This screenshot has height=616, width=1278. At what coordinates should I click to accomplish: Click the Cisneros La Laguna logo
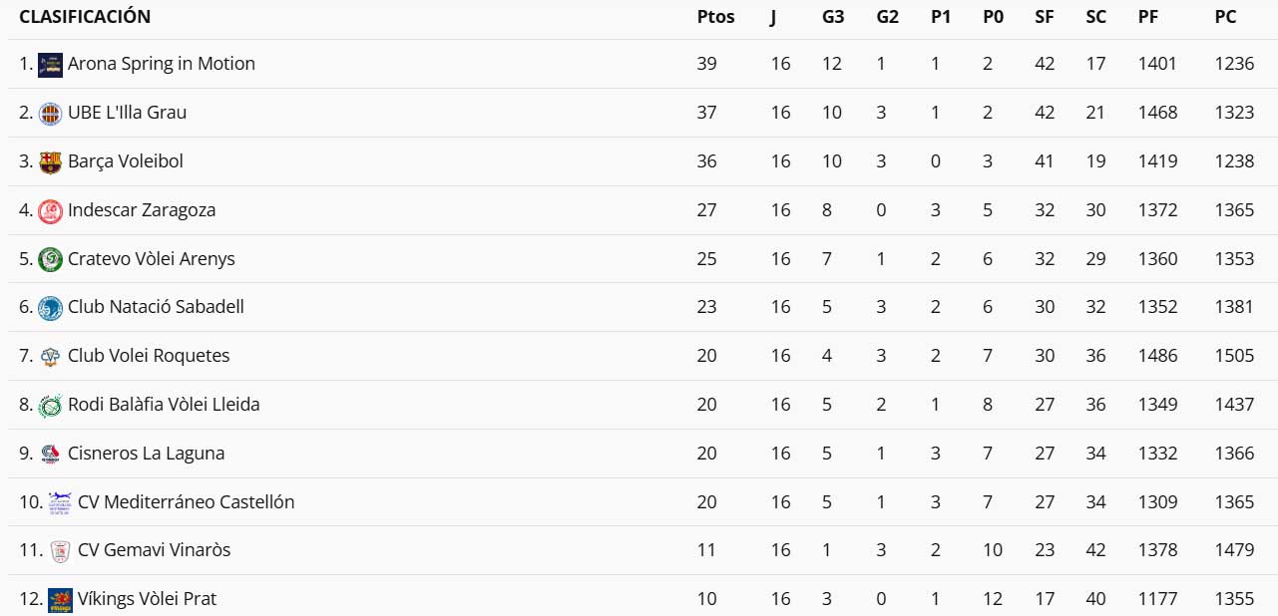click(50, 454)
